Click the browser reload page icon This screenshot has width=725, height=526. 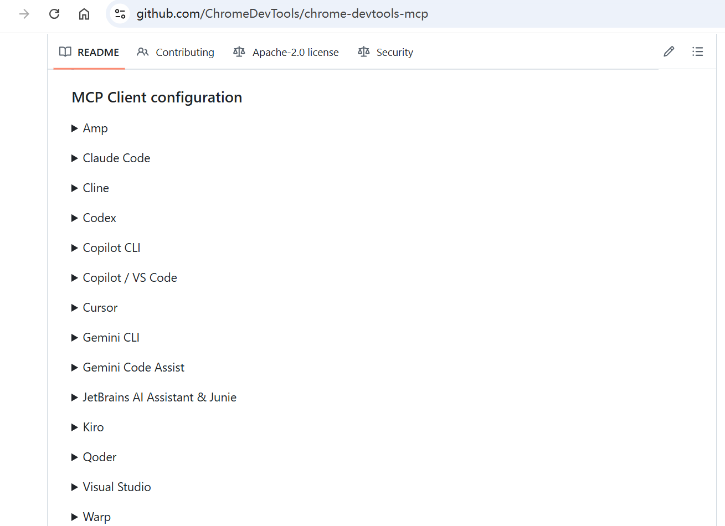pos(54,14)
